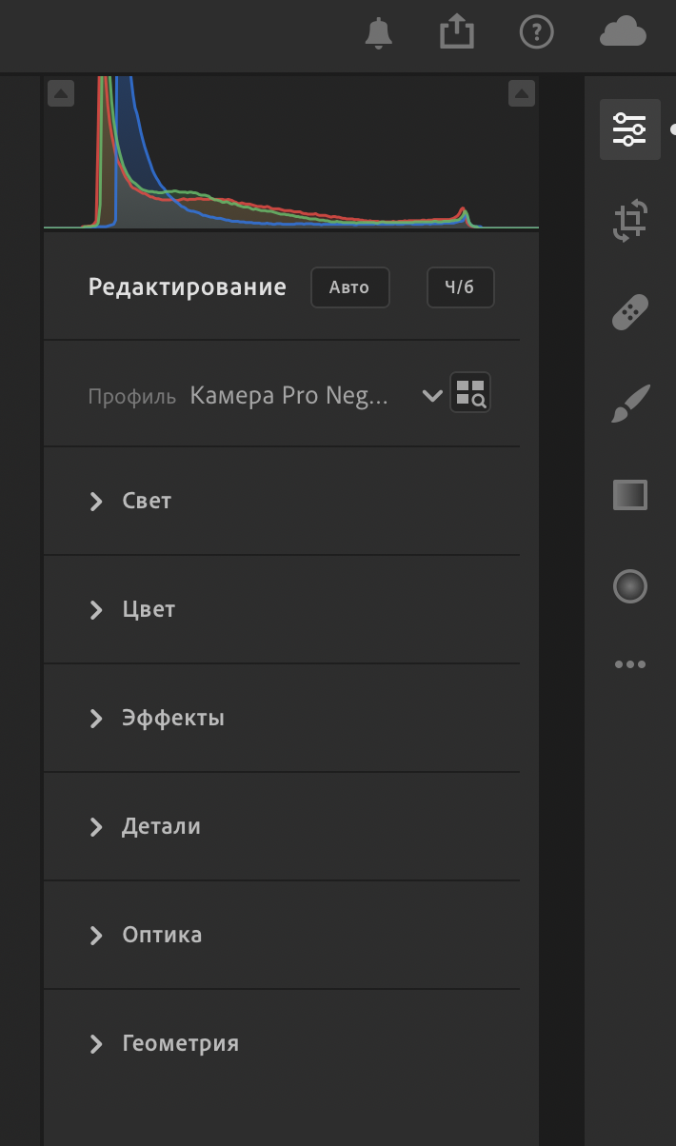The image size is (676, 1146).
Task: Open cloud sync status icon
Action: point(624,33)
